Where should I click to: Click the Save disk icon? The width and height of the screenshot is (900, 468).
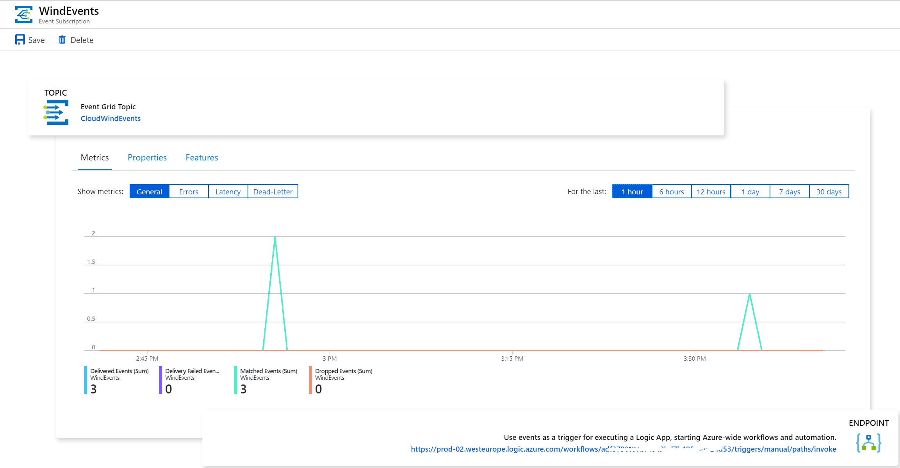[x=20, y=40]
